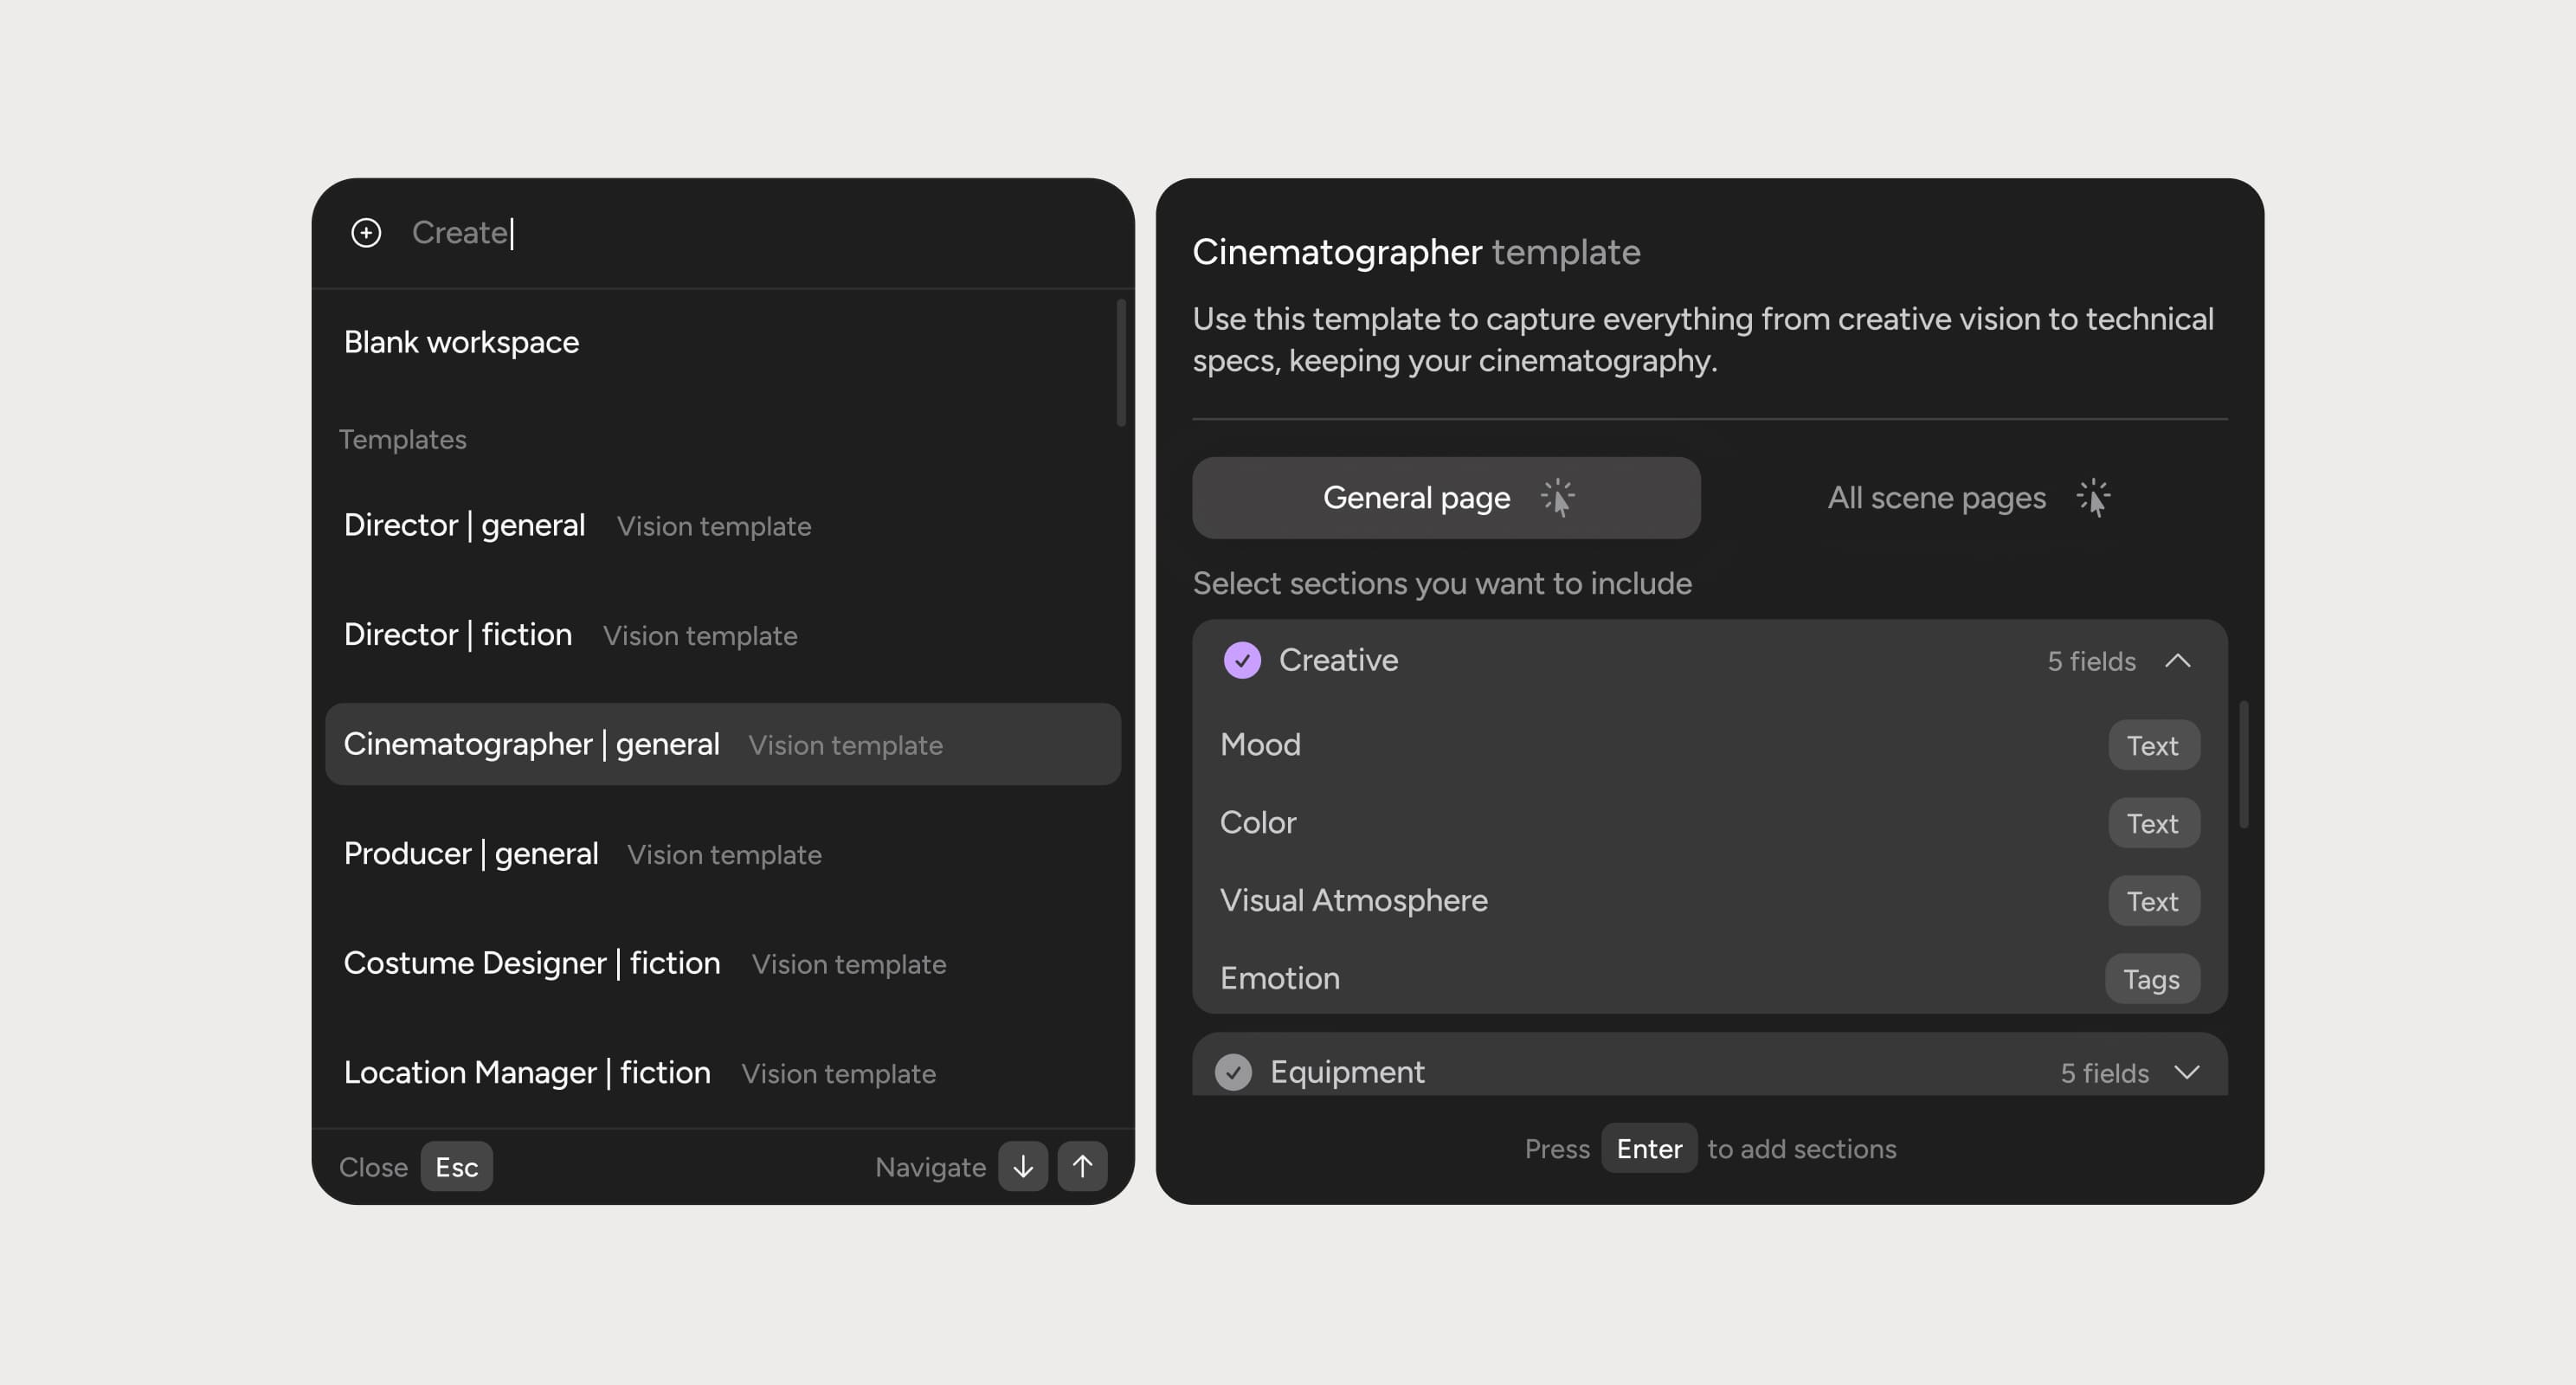Click the Esc badge to close palette
This screenshot has height=1385, width=2576.
pyautogui.click(x=456, y=1166)
